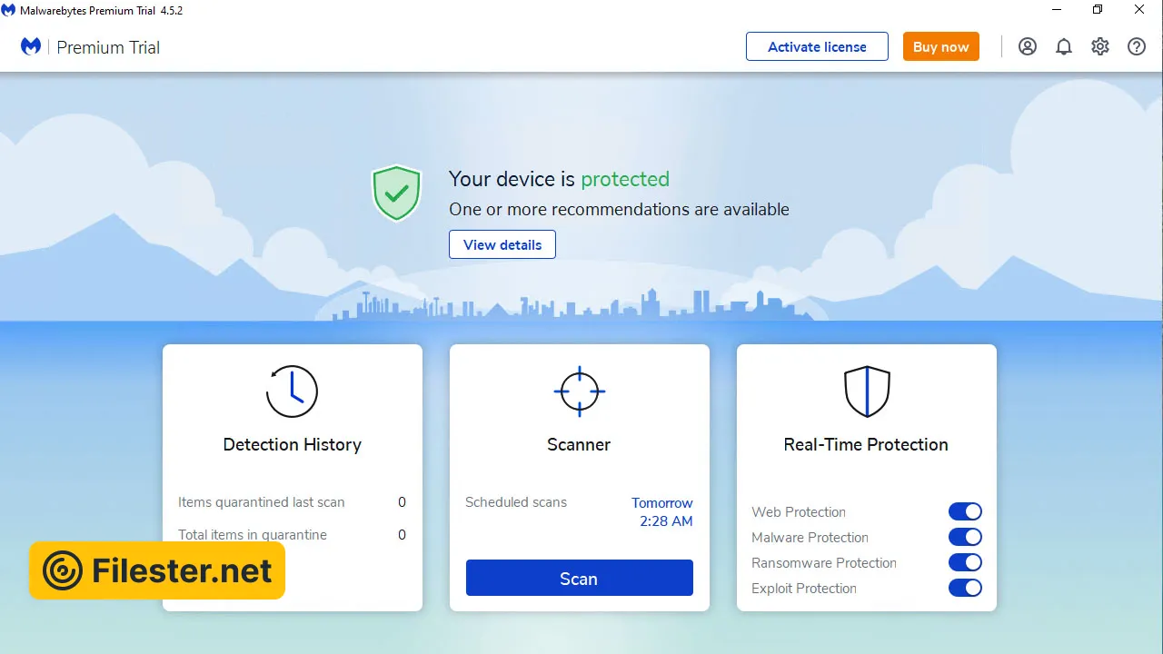Click the Malwarebytes logo in header
Image resolution: width=1163 pixels, height=654 pixels.
pyautogui.click(x=31, y=46)
